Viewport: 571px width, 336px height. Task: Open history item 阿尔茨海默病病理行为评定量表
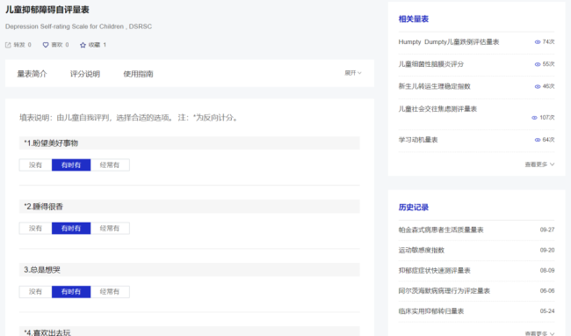[445, 291]
